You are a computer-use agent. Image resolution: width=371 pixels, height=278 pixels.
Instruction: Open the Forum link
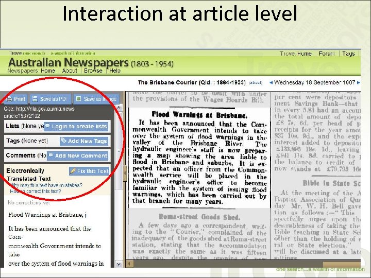[x=327, y=54]
